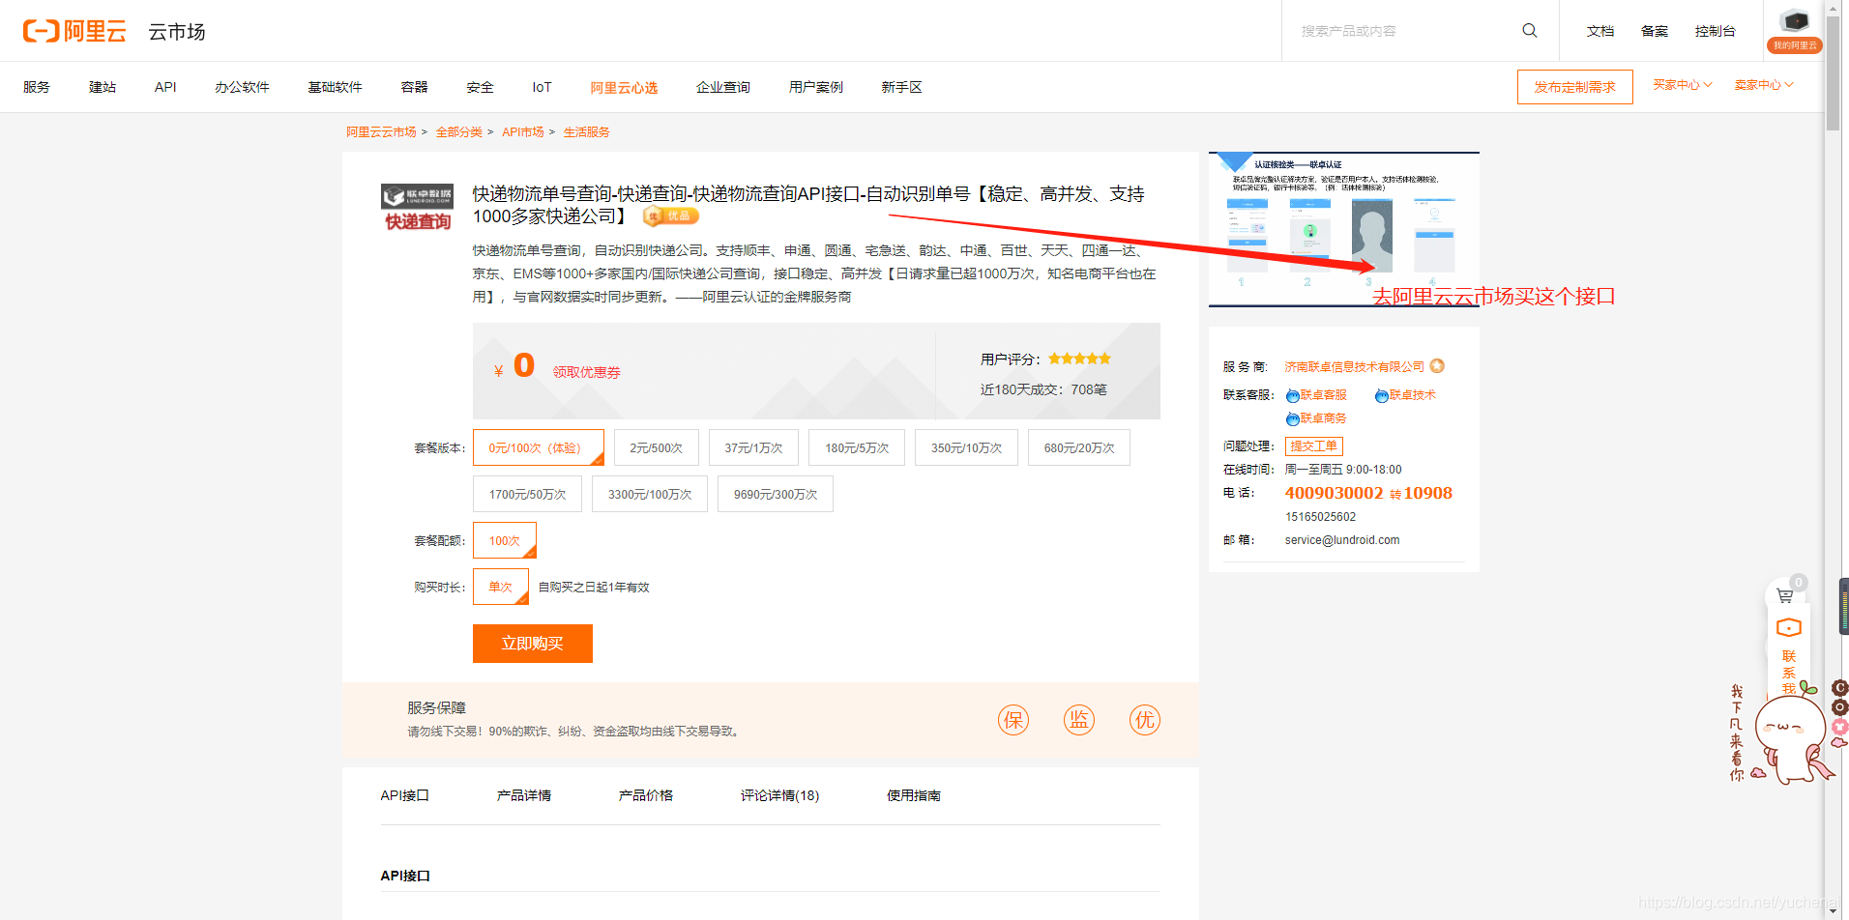This screenshot has width=1849, height=920.
Task: Switch to the 使用指南 tab
Action: tap(914, 795)
